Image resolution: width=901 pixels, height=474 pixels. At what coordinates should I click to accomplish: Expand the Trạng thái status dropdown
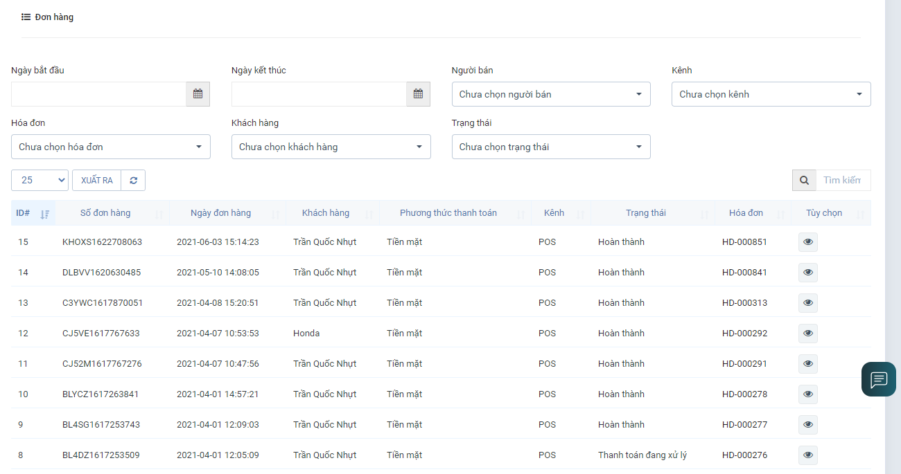point(550,147)
